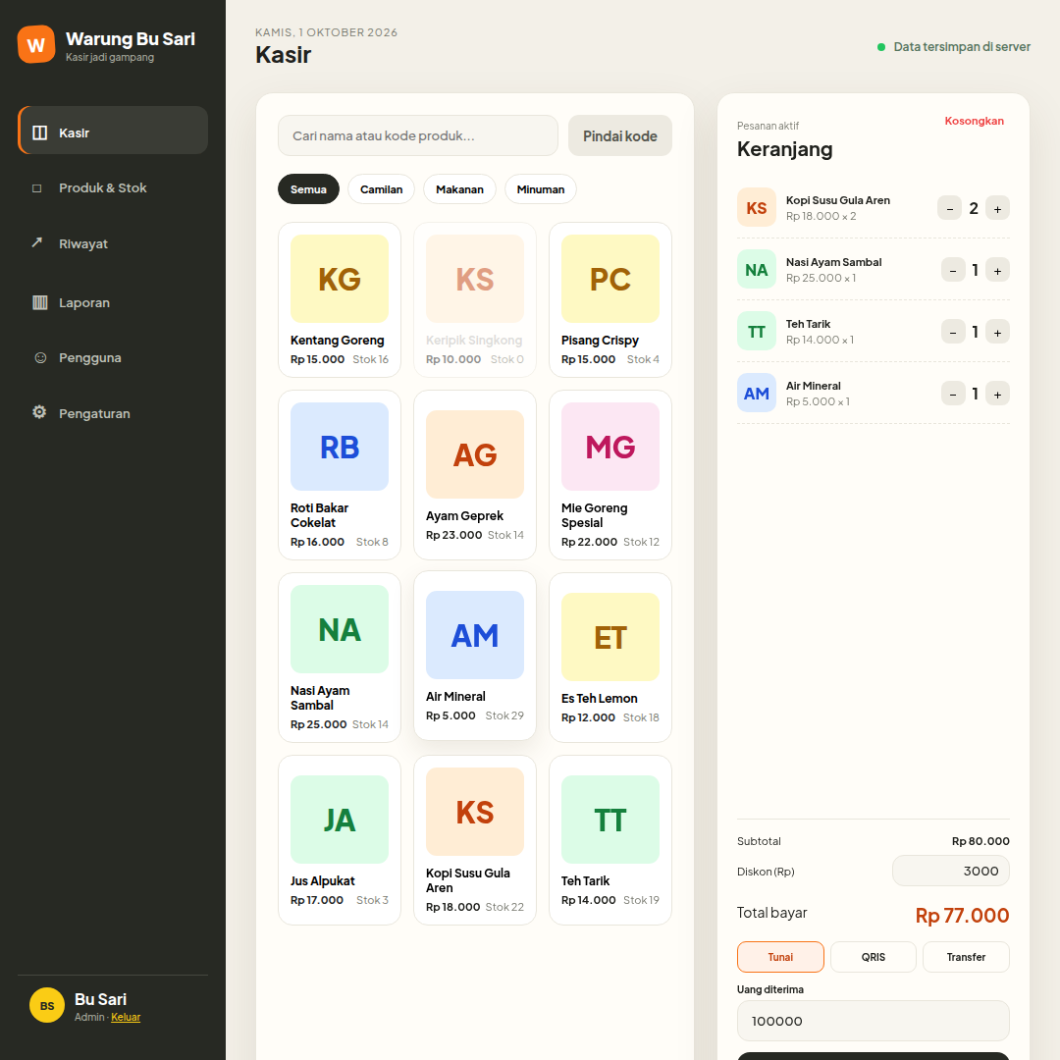This screenshot has width=1060, height=1060.
Task: Select Tunai payment method
Action: (x=780, y=957)
